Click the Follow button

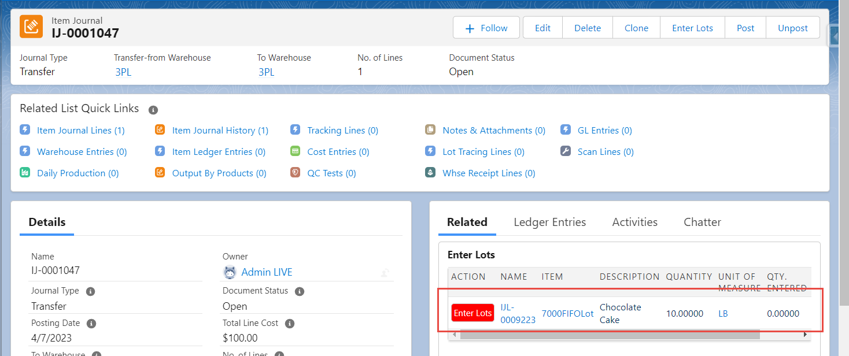pos(486,28)
